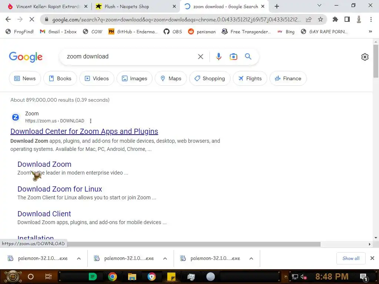Filter results by Shopping
This screenshot has width=379, height=284.
(210, 78)
